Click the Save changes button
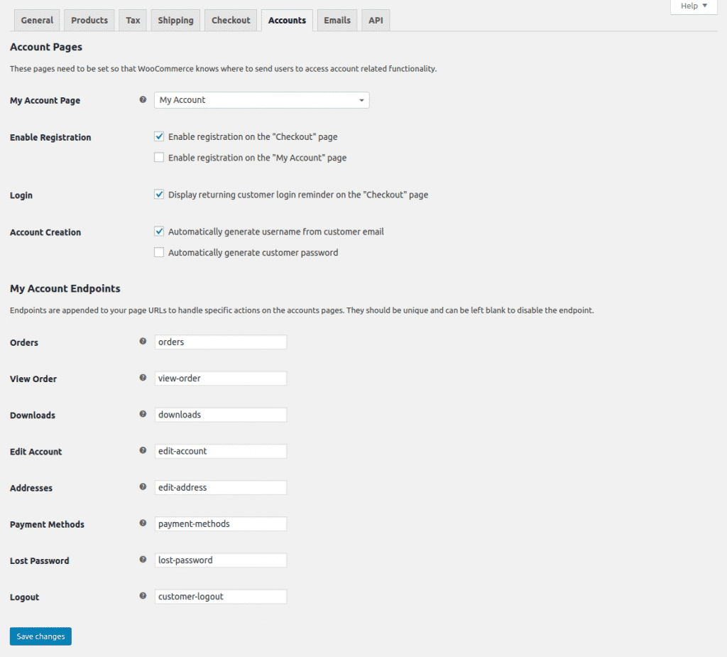727x657 pixels. pyautogui.click(x=40, y=636)
